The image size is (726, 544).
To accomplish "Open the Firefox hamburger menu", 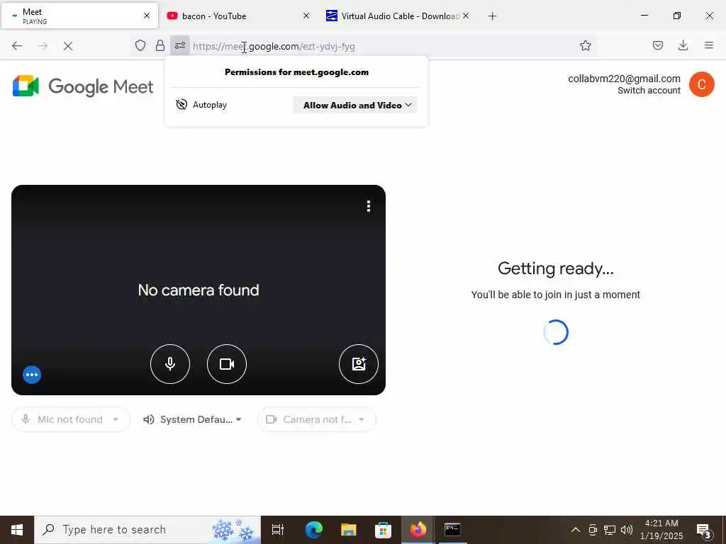I will [x=709, y=46].
